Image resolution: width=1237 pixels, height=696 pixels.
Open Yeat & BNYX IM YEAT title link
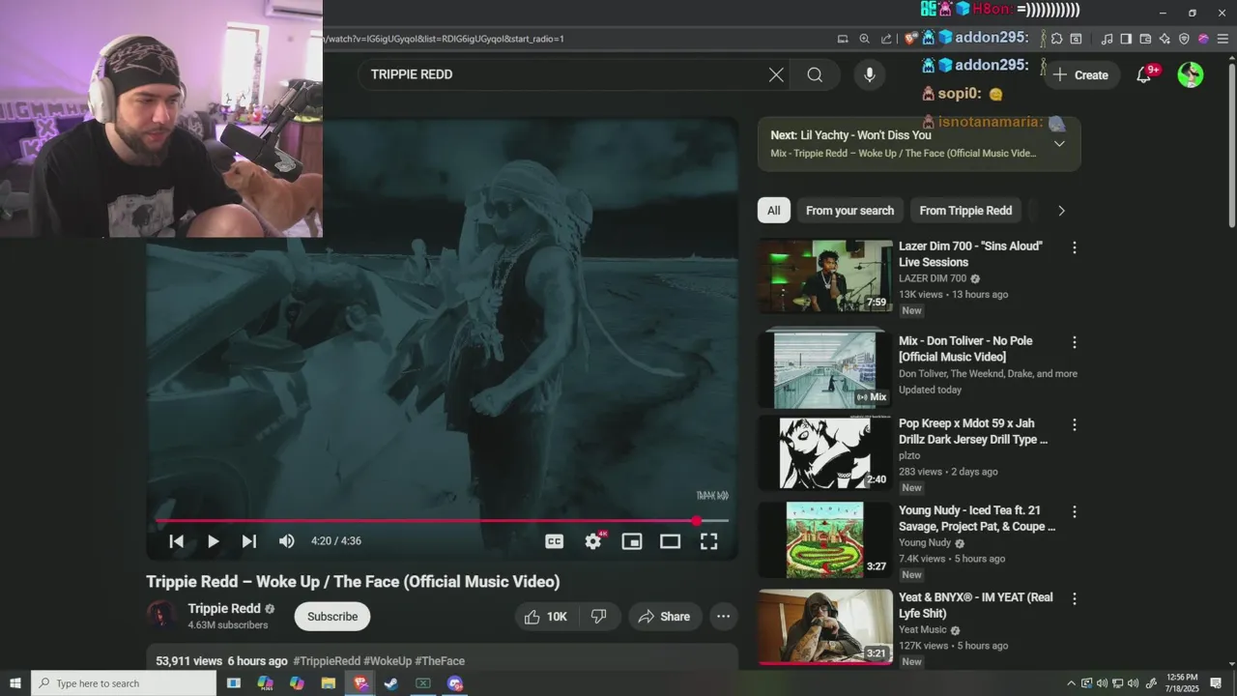pyautogui.click(x=976, y=605)
